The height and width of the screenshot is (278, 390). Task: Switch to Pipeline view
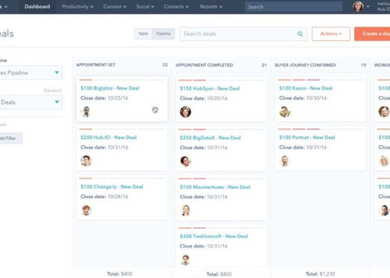(x=164, y=34)
